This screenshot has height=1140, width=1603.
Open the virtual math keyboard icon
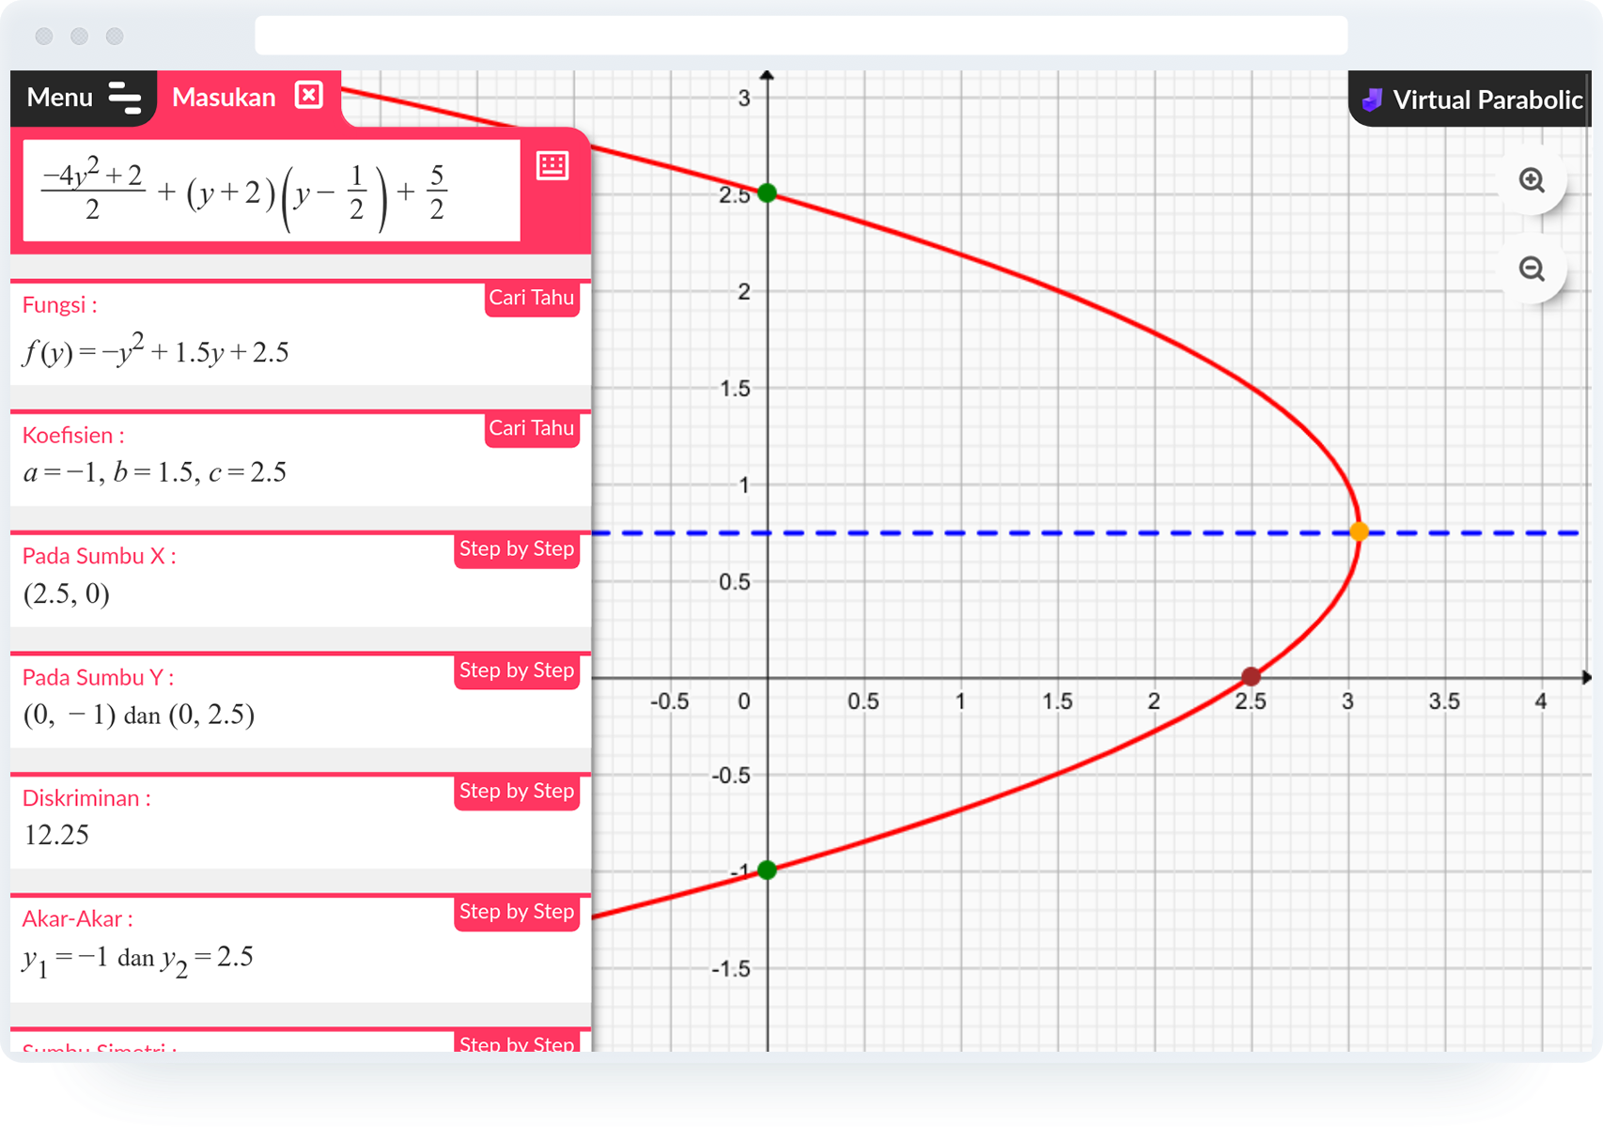[x=553, y=165]
